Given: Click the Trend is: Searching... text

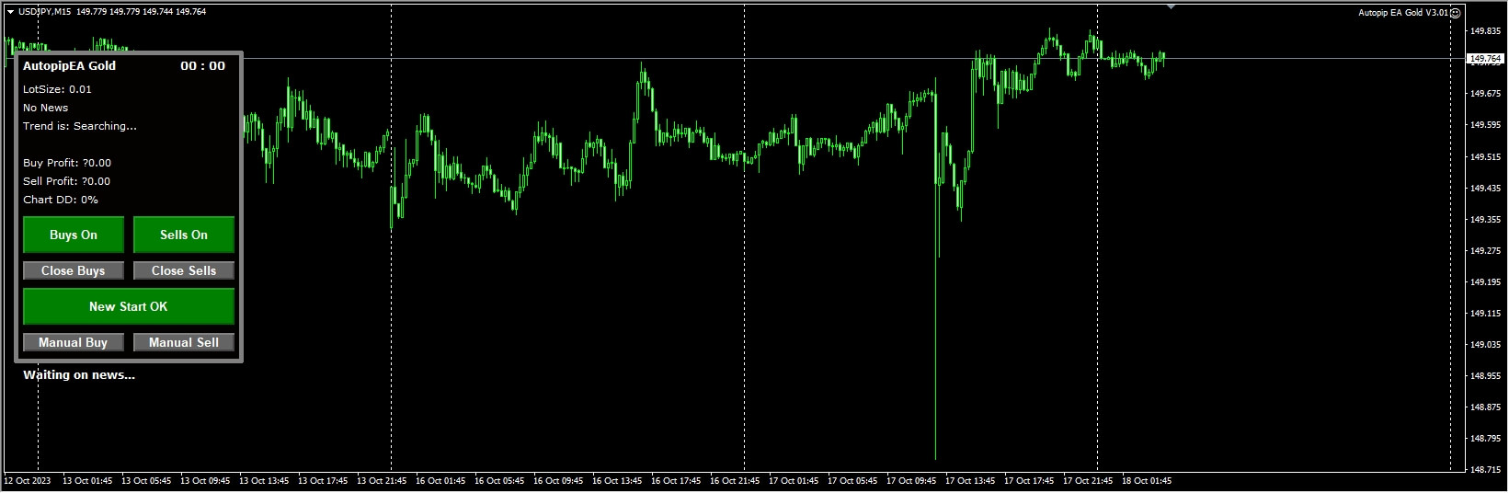Looking at the screenshot, I should (80, 126).
